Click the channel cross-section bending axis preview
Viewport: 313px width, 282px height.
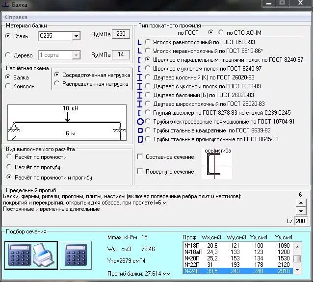tap(217, 164)
